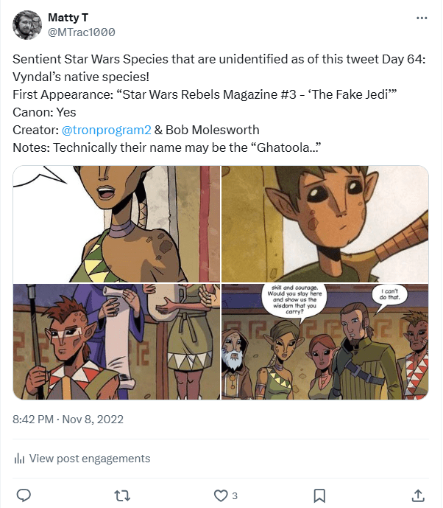Like the tweet with the heart icon

tap(220, 495)
